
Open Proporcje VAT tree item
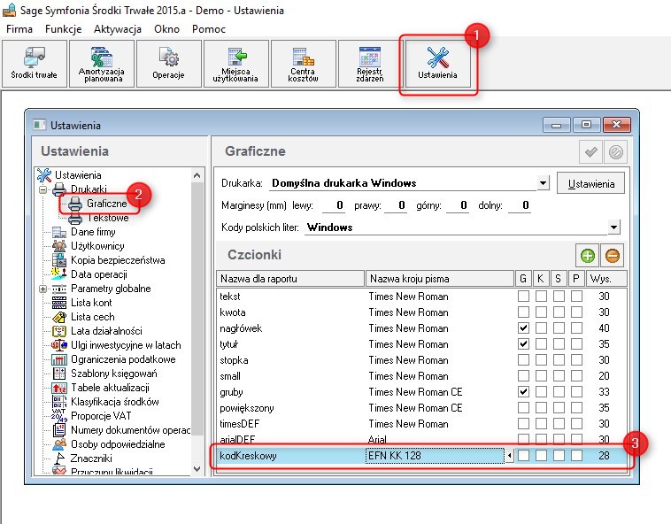[101, 415]
